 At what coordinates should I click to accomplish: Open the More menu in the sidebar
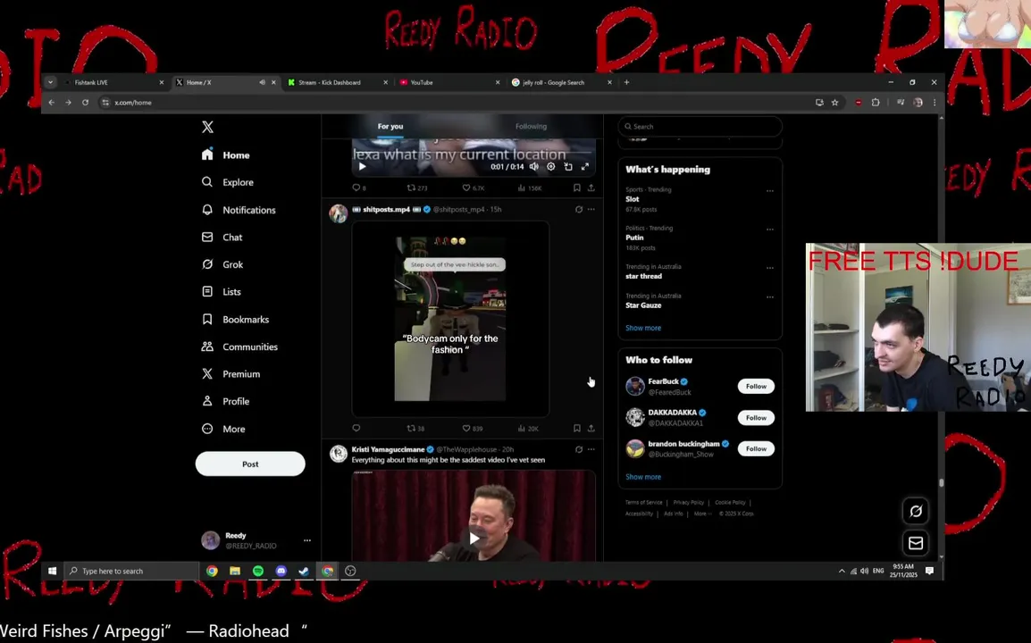pos(223,429)
